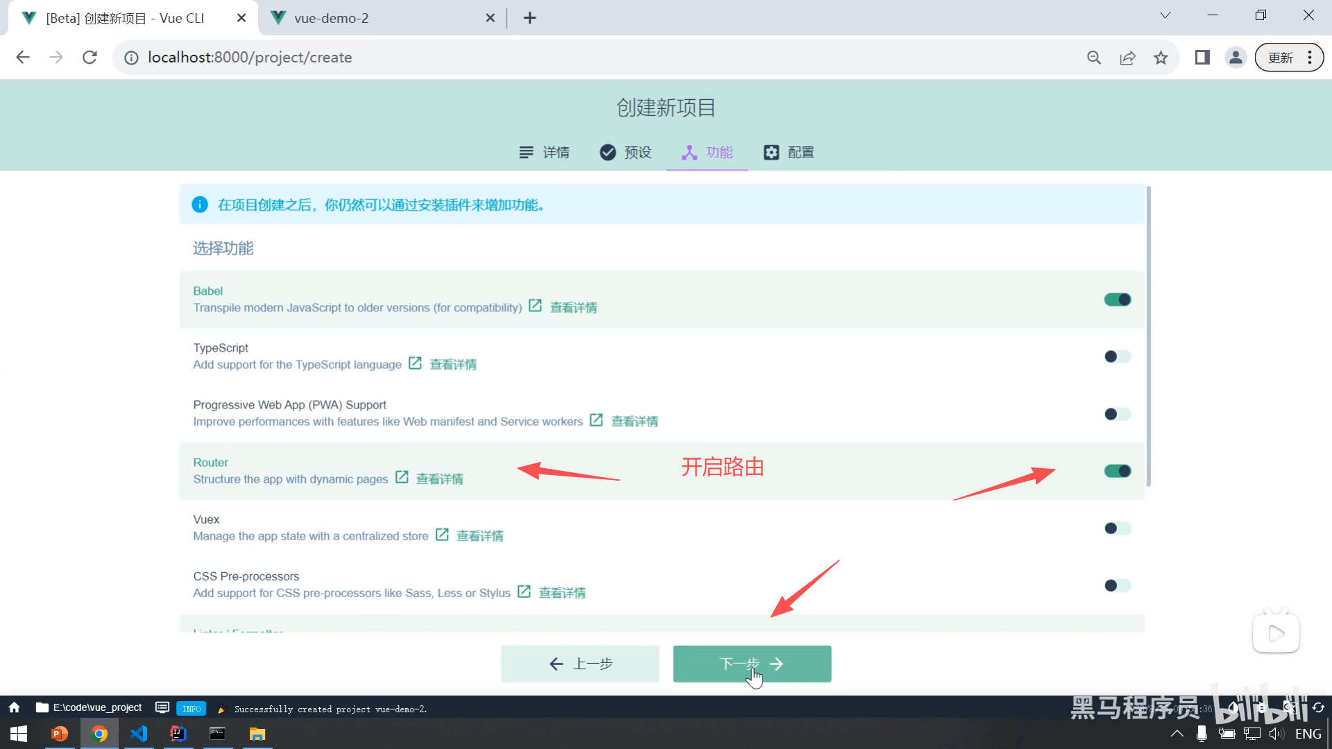Disable the Babel feature toggle
The image size is (1332, 749).
coord(1117,300)
